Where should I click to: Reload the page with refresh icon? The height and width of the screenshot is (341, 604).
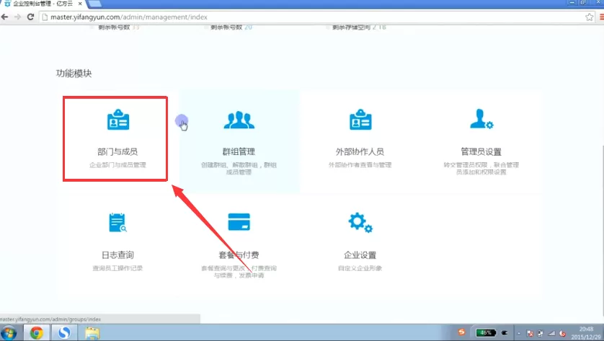(x=30, y=17)
